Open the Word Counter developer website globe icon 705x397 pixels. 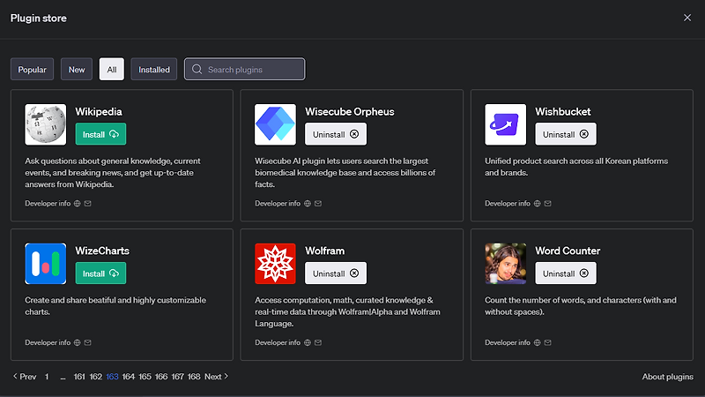click(x=537, y=342)
